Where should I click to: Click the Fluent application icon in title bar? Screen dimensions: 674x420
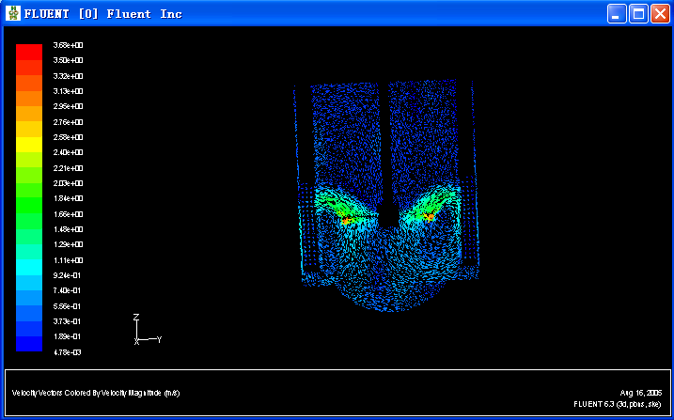13,13
